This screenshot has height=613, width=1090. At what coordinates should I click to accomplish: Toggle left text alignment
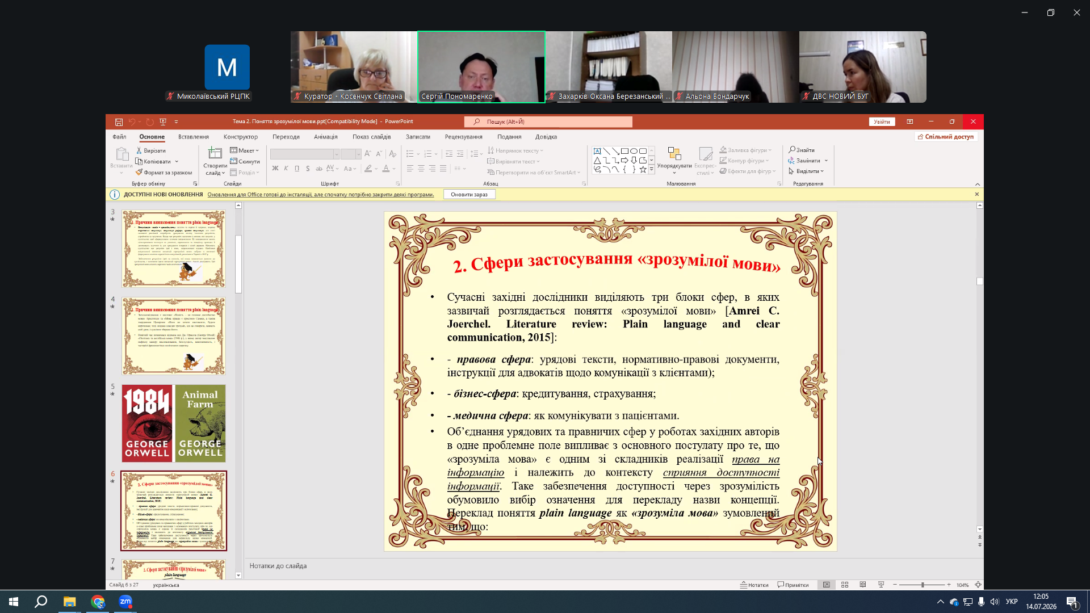(410, 169)
